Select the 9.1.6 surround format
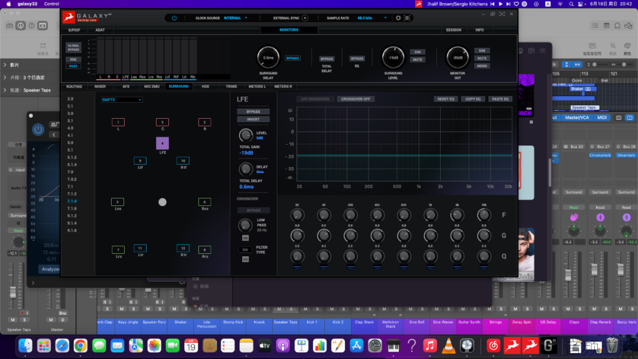 click(72, 230)
